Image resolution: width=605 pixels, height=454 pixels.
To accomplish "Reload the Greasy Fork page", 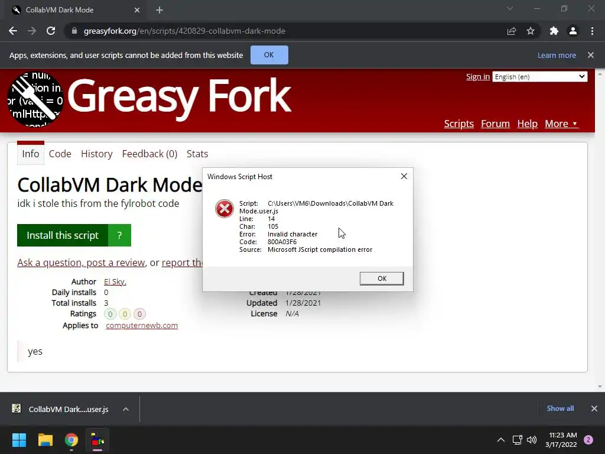I will point(51,31).
